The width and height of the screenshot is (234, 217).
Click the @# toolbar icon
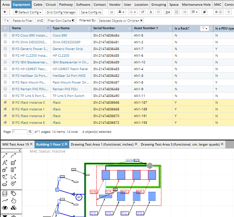tap(167, 12)
